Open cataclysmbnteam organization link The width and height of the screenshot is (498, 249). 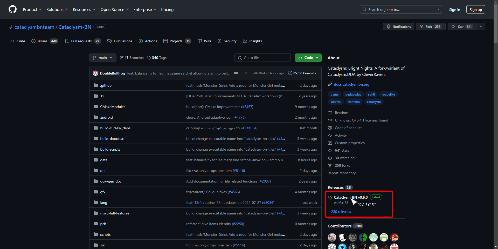[34, 27]
